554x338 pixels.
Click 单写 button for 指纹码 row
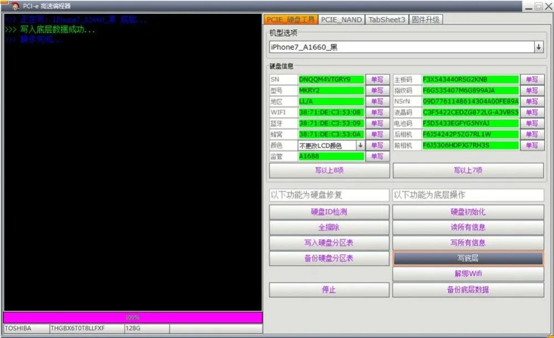[532, 90]
